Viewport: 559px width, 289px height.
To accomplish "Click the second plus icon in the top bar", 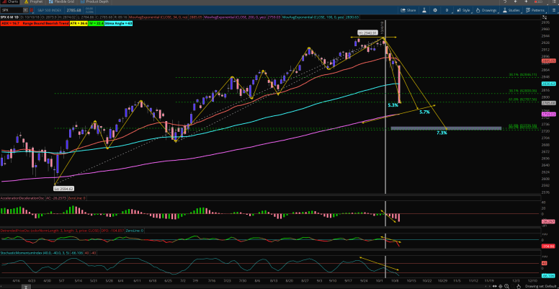I will click(x=527, y=1).
